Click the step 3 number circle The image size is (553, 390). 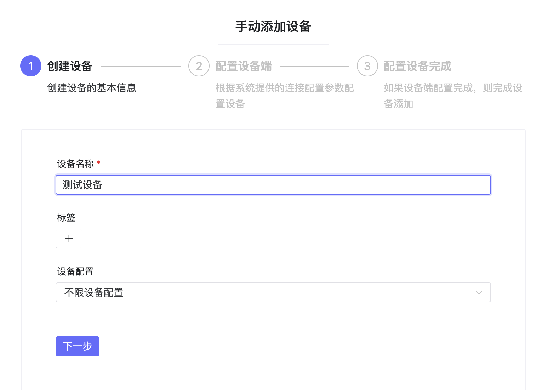point(367,66)
